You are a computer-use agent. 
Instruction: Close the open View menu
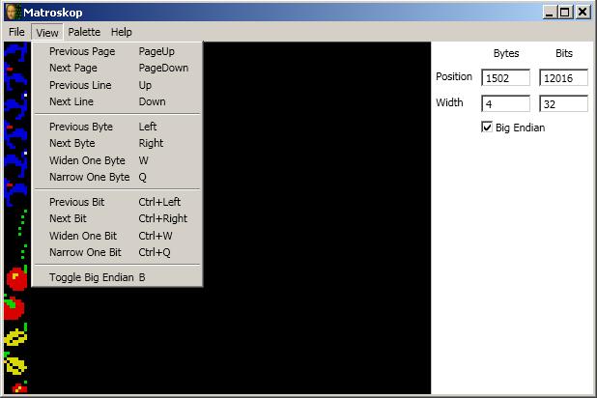coord(47,33)
